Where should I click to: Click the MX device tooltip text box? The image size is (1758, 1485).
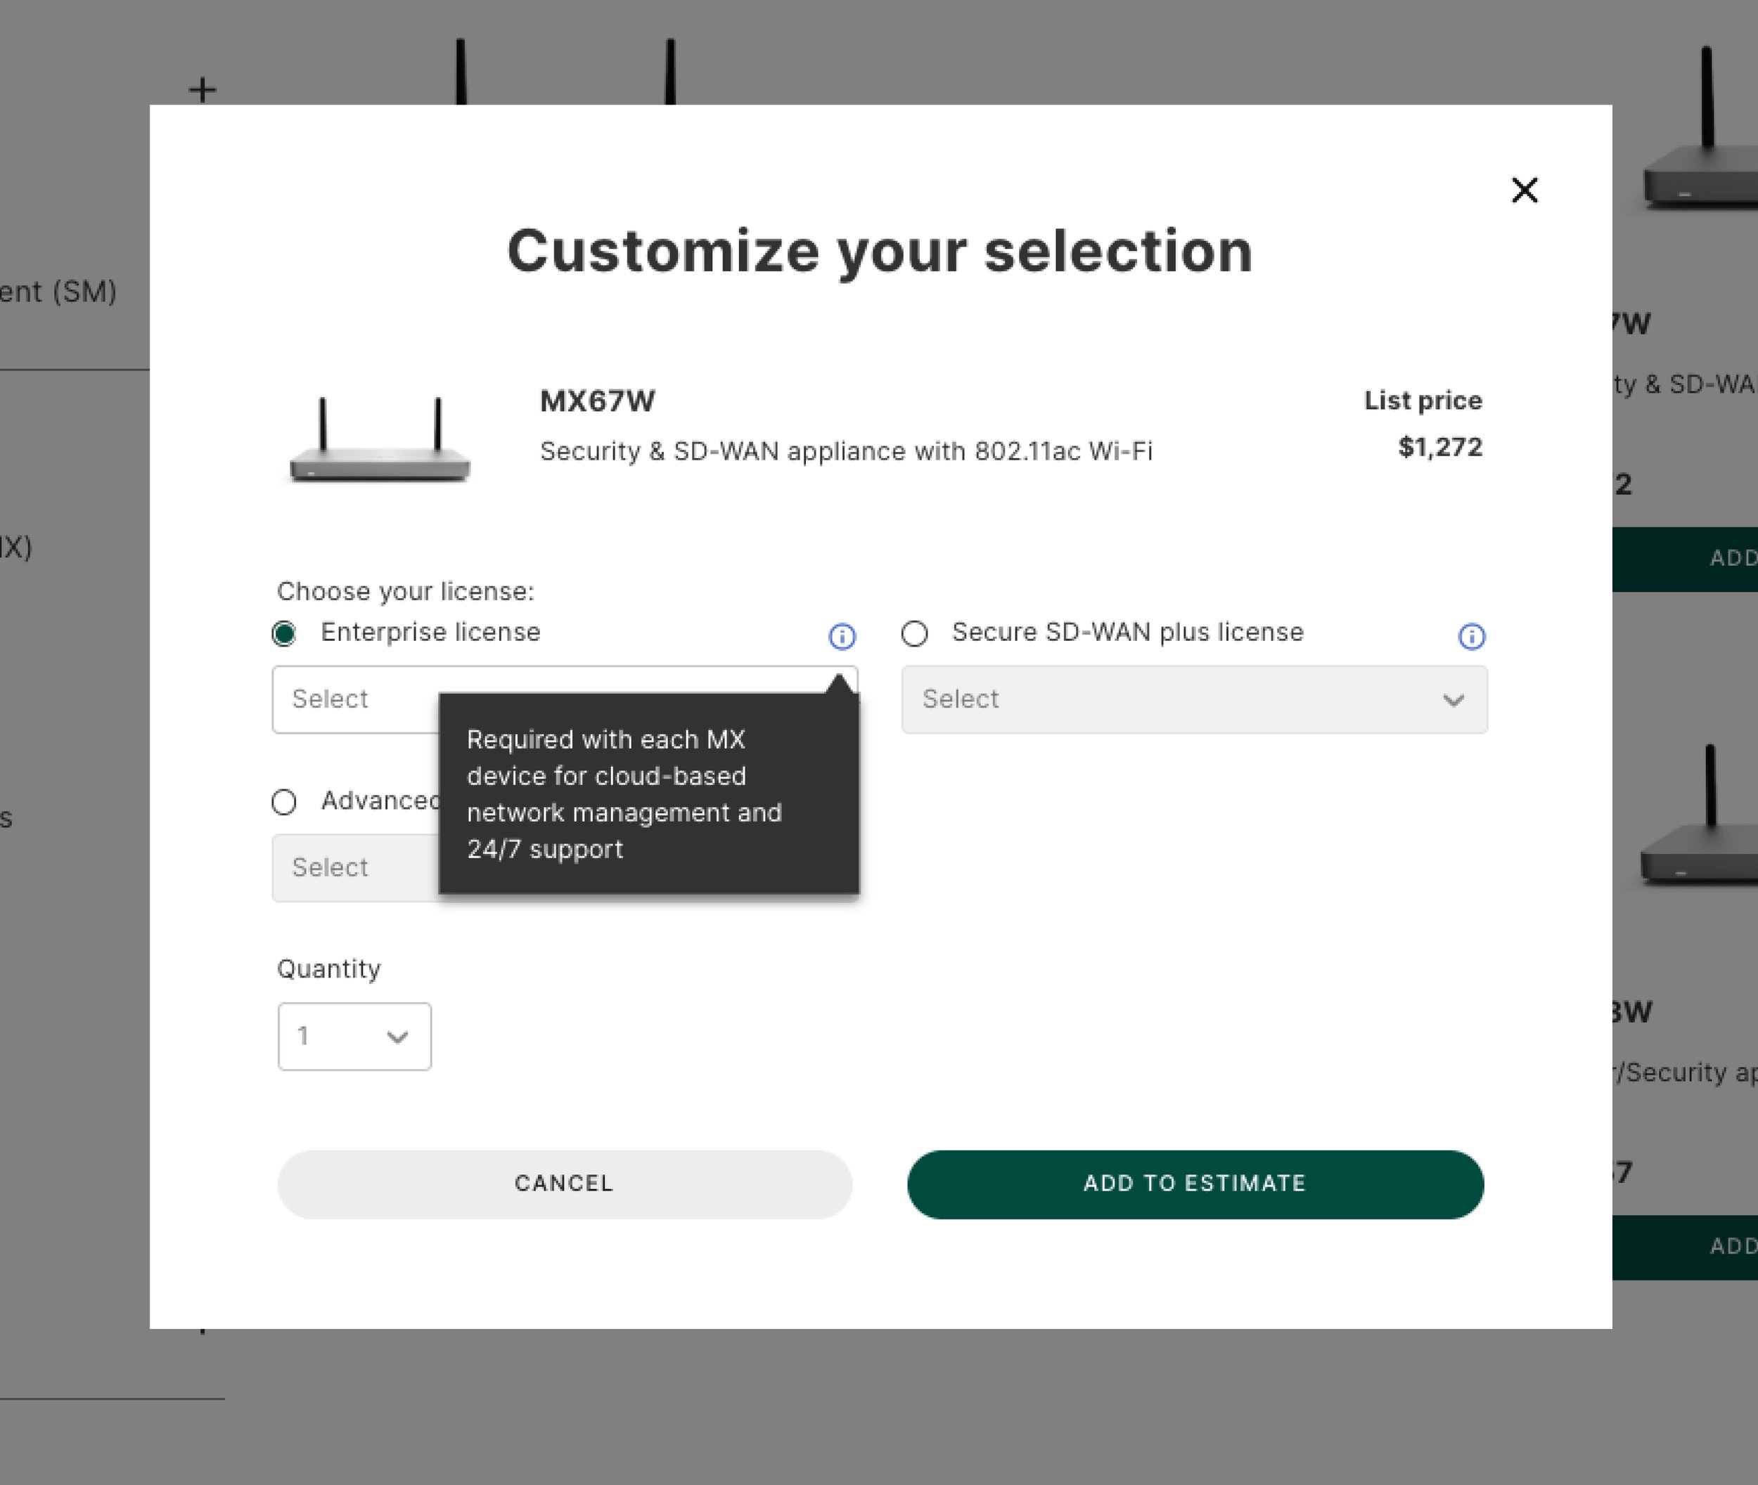click(x=648, y=794)
